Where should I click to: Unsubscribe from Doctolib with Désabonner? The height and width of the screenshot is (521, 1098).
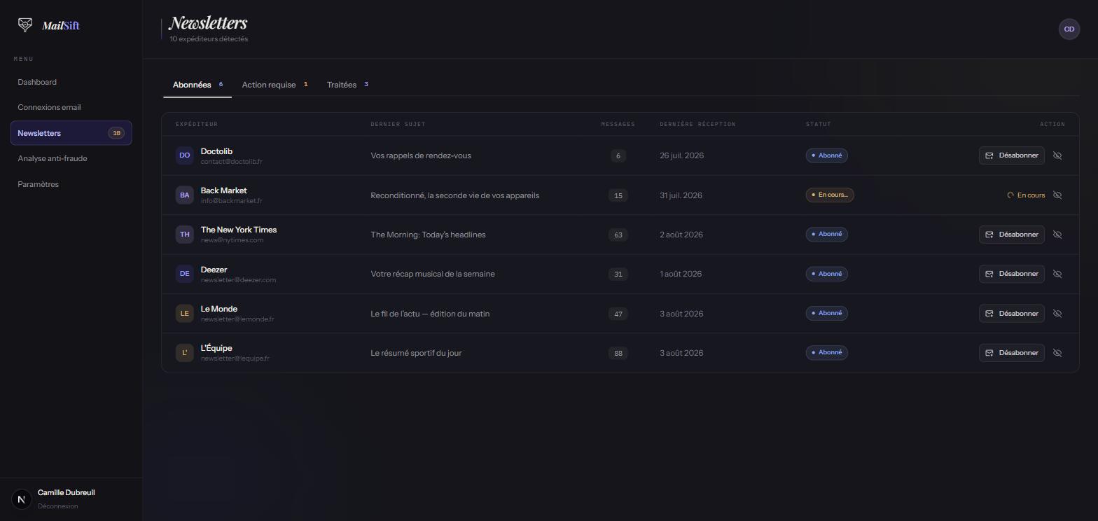(1011, 155)
